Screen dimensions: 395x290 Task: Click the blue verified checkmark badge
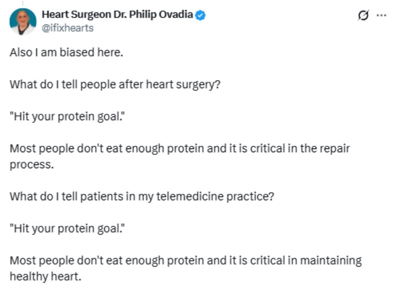coord(200,15)
